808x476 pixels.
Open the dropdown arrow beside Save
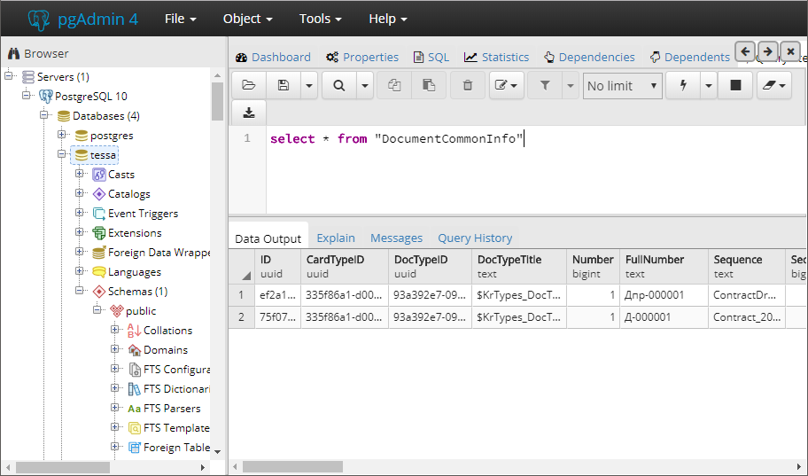pos(308,85)
